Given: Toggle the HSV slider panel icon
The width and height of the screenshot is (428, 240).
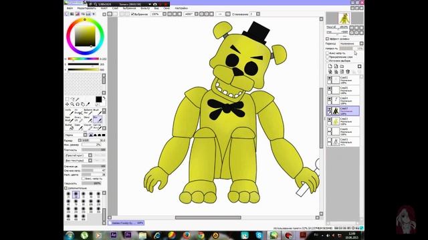Looking at the screenshot, I should point(78,14).
